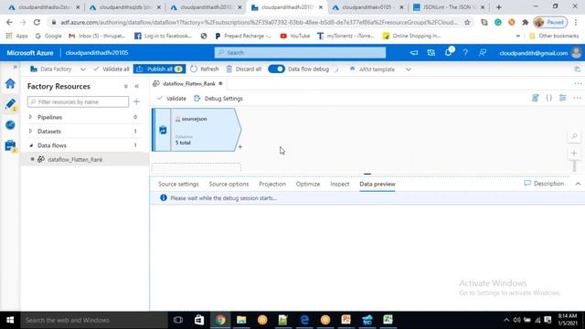Expand the Datasets tree node
This screenshot has height=329, width=585.
(x=30, y=131)
